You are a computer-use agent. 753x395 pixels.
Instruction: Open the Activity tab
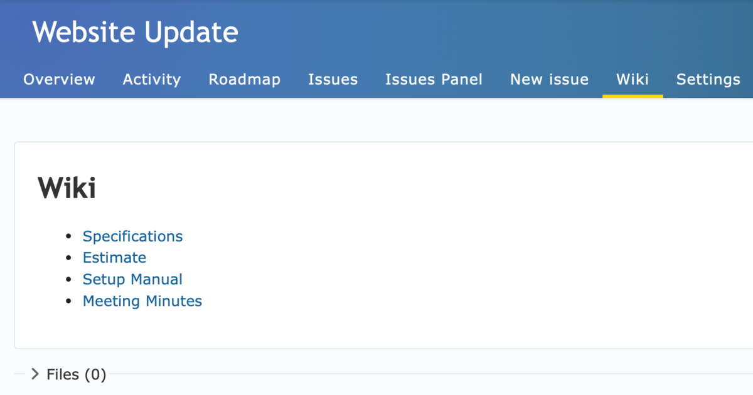(x=151, y=80)
